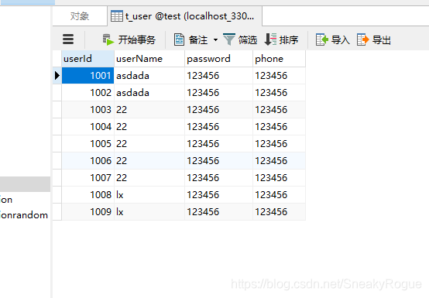The height and width of the screenshot is (298, 429).
Task: Click the phone column header
Action: (x=279, y=59)
